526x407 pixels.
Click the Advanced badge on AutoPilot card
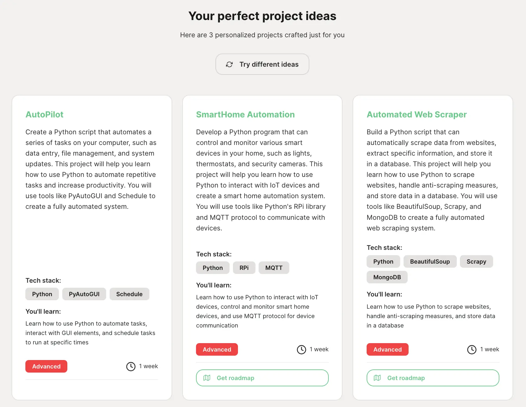(x=46, y=366)
